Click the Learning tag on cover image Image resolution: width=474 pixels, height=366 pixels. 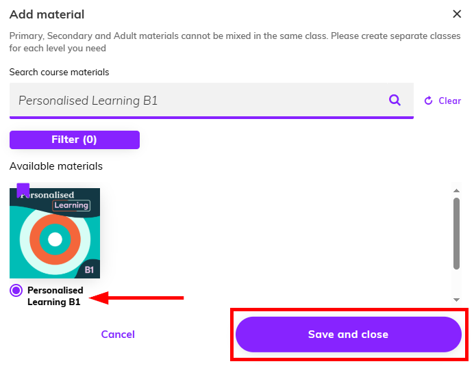coord(71,205)
